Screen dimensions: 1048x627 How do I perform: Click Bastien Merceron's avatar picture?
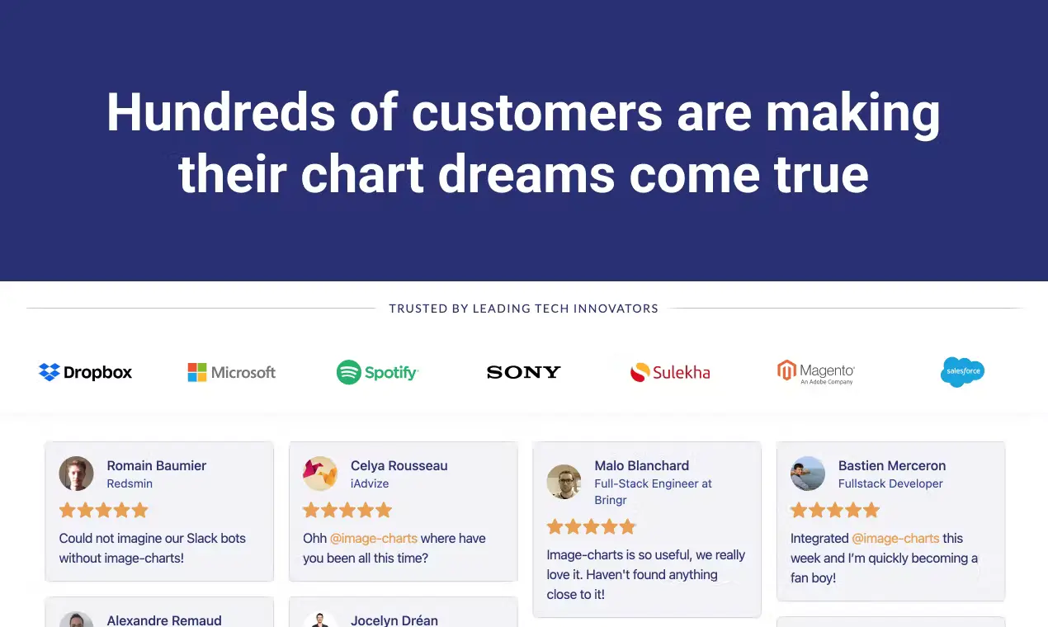808,474
